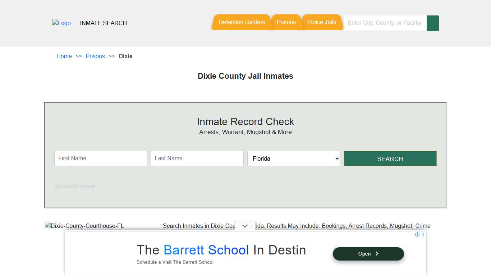This screenshot has height=276, width=491.
Task: Click the green SEARCH button
Action: coord(390,158)
